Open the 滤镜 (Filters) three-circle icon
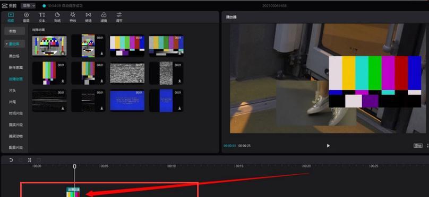Viewport: 429px width, 197px height. pos(104,17)
